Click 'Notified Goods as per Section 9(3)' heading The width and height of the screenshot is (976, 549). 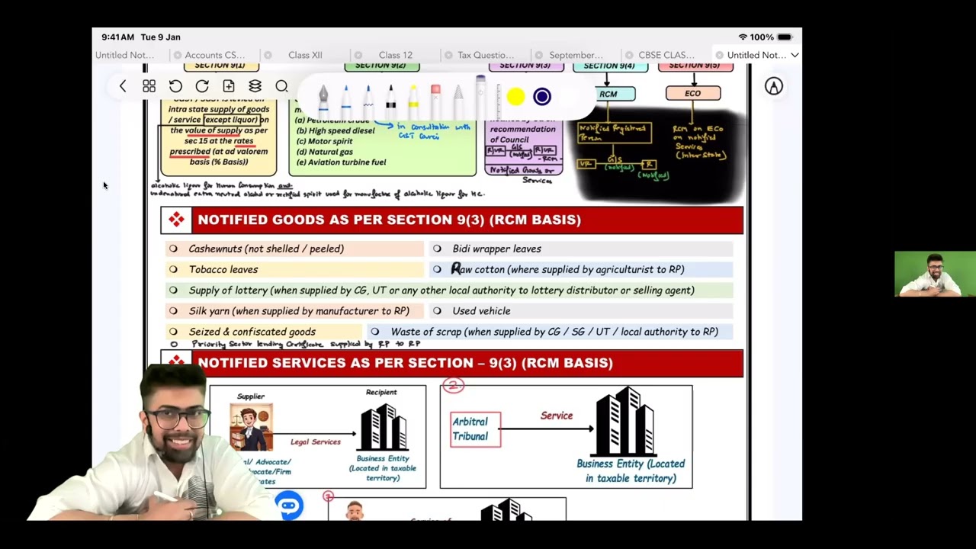(389, 220)
